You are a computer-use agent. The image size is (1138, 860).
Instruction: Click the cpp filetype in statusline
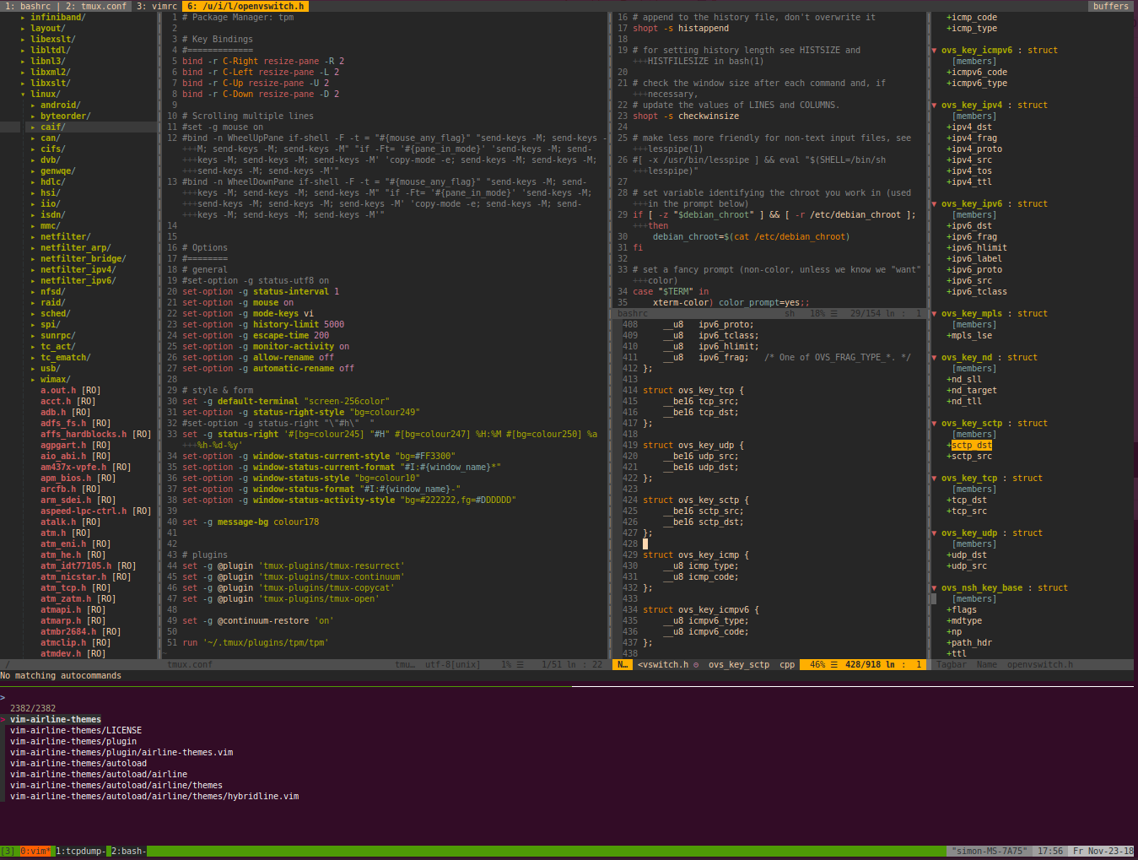(x=787, y=664)
